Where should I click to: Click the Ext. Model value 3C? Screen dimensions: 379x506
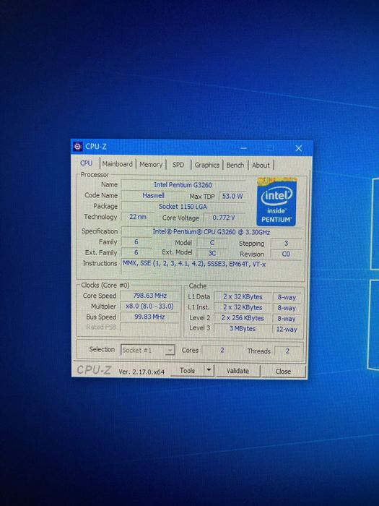pyautogui.click(x=212, y=253)
